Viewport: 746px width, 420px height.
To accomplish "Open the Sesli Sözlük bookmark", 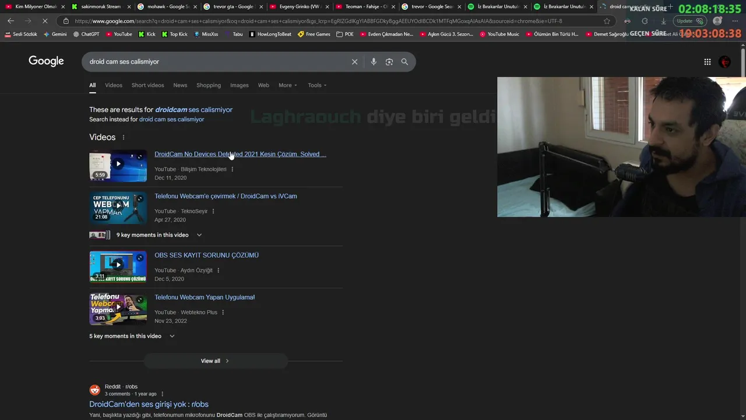I will [x=21, y=34].
